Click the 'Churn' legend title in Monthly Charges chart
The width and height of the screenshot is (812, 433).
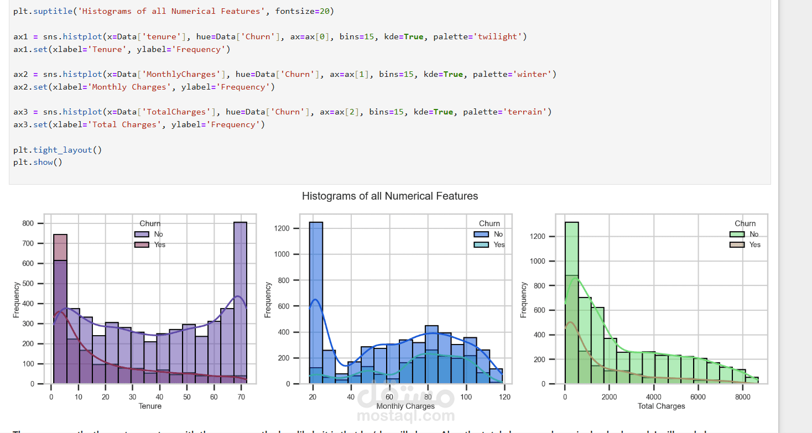coord(490,223)
